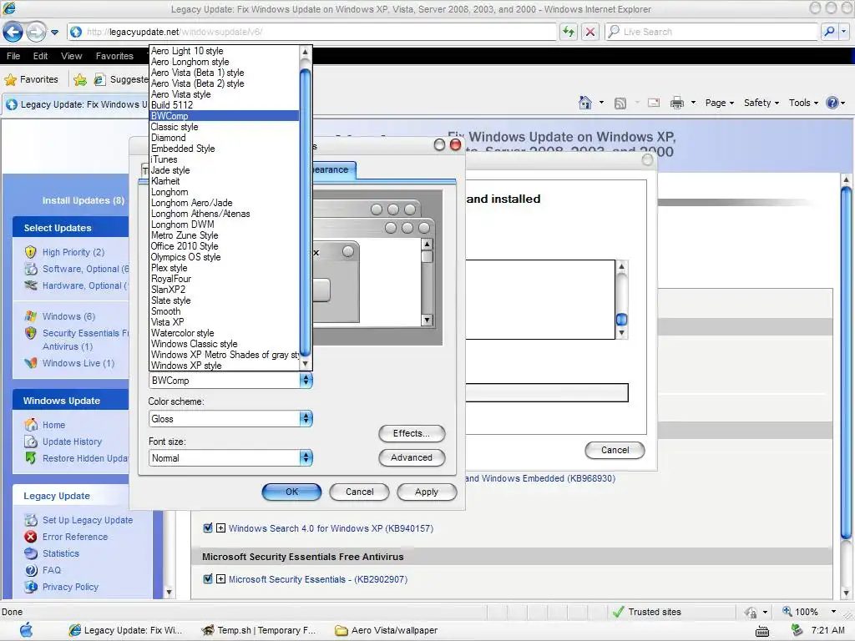Open the Safety menu dropdown

pyautogui.click(x=761, y=103)
